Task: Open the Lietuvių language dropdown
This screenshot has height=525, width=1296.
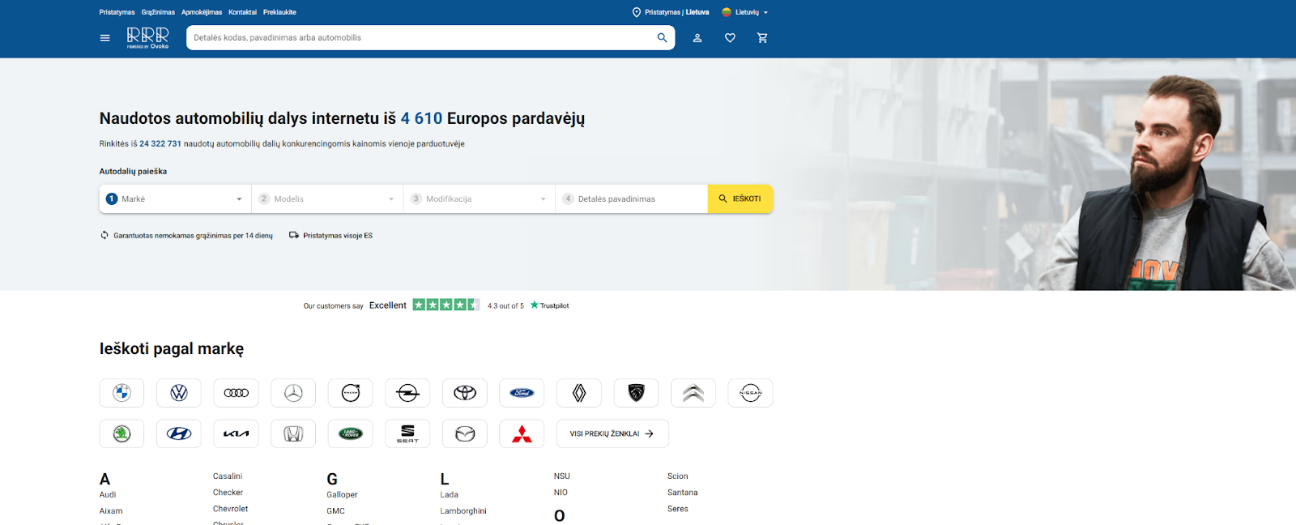Action: tap(745, 12)
